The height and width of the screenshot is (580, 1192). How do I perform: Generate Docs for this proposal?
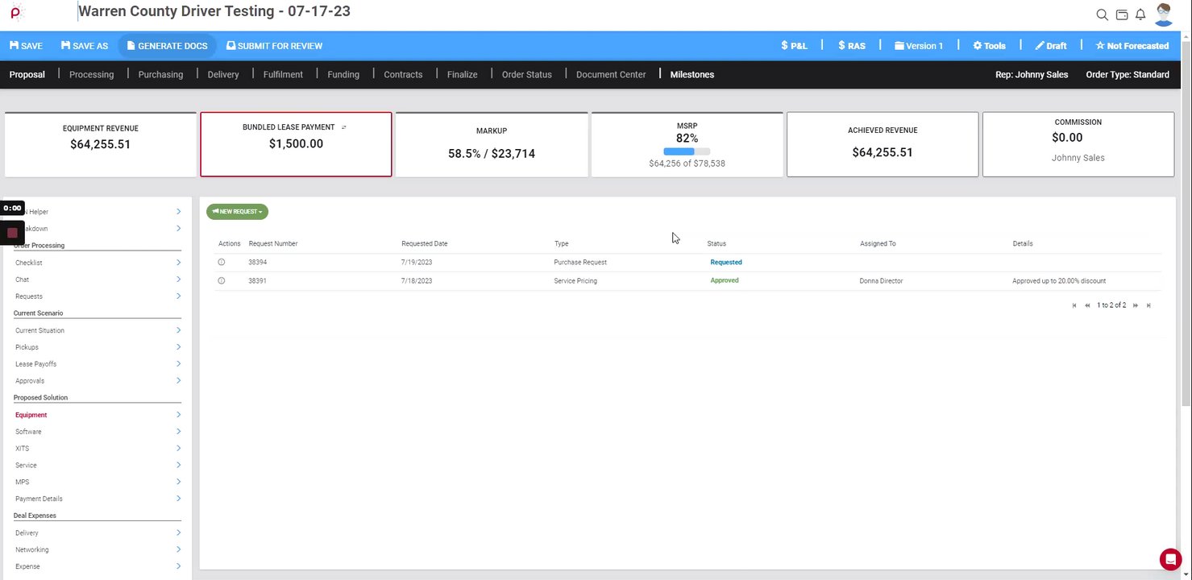(167, 46)
